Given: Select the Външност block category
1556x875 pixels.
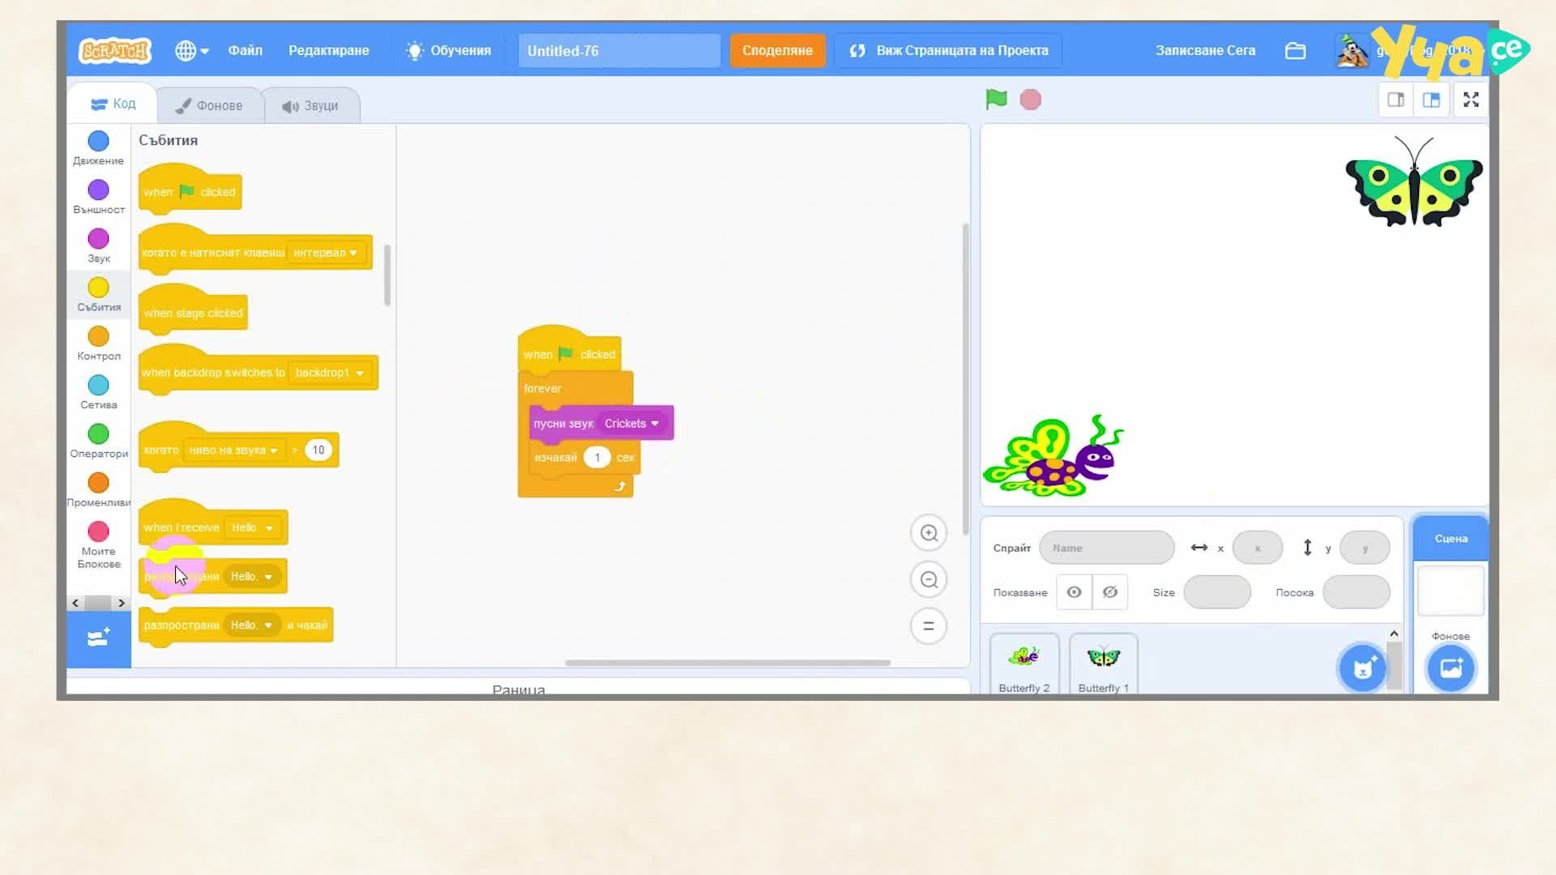Looking at the screenshot, I should (98, 197).
